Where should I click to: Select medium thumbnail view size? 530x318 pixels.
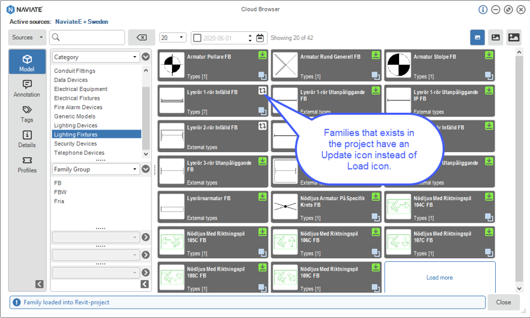coord(496,37)
